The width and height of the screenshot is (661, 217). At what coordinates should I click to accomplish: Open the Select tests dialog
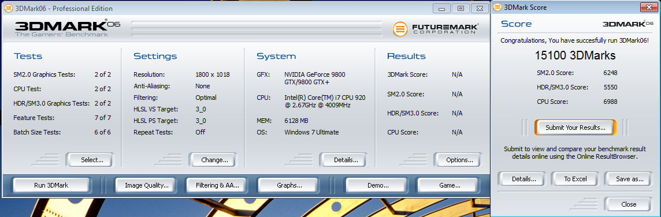[90, 160]
